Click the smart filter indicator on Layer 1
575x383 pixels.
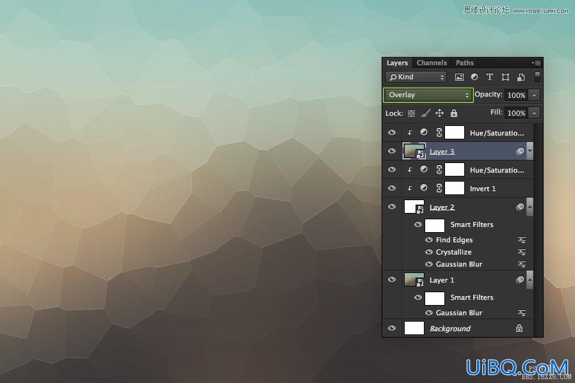click(520, 280)
